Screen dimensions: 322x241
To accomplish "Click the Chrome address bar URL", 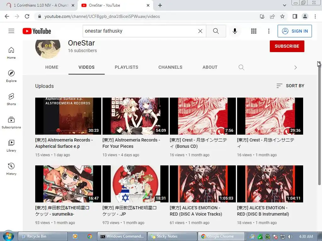I will pyautogui.click(x=102, y=16).
